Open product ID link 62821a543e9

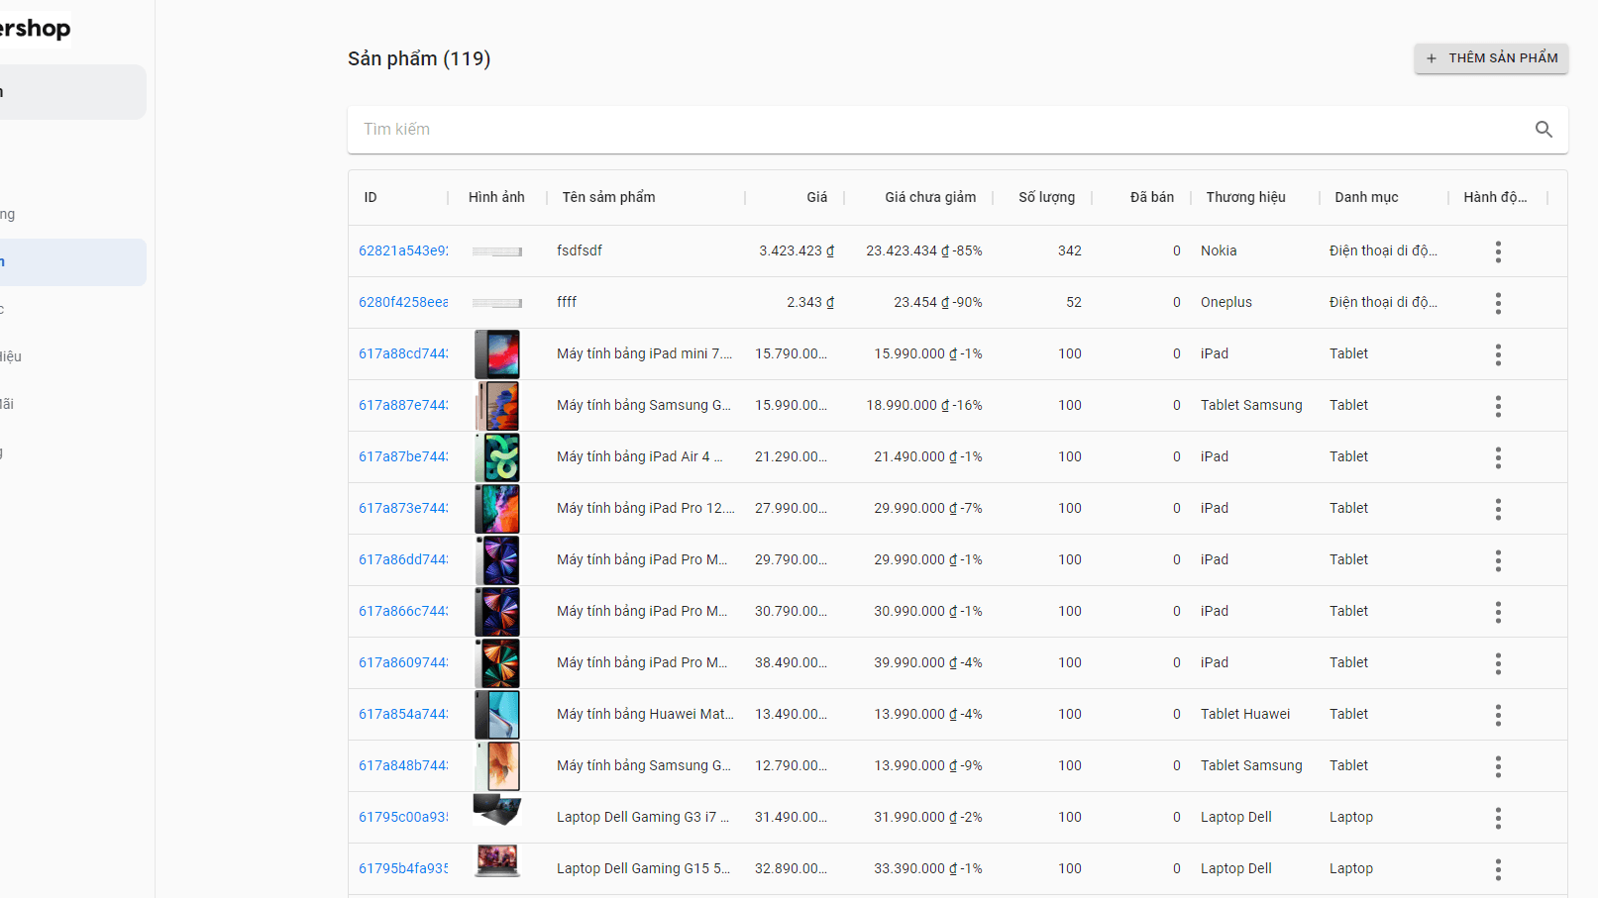402,251
